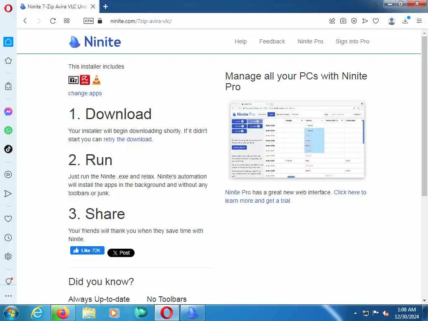The image size is (428, 321).
Task: Send page to My Flow toolbar icon
Action: coord(365,21)
